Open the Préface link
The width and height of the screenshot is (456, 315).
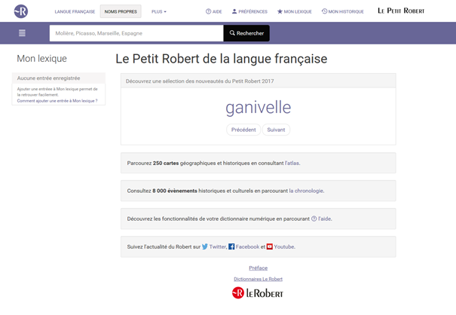(259, 268)
